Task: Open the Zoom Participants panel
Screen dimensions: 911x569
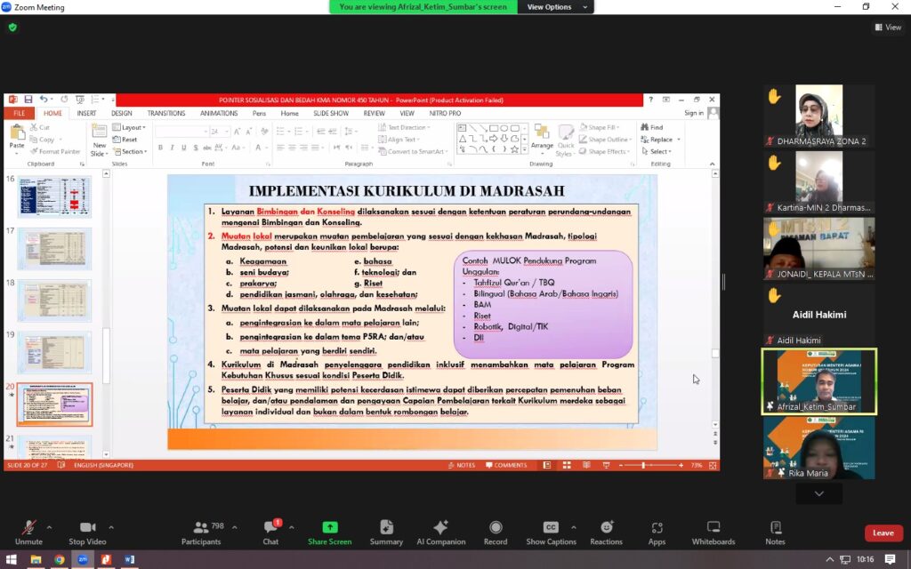Action: coord(201,528)
